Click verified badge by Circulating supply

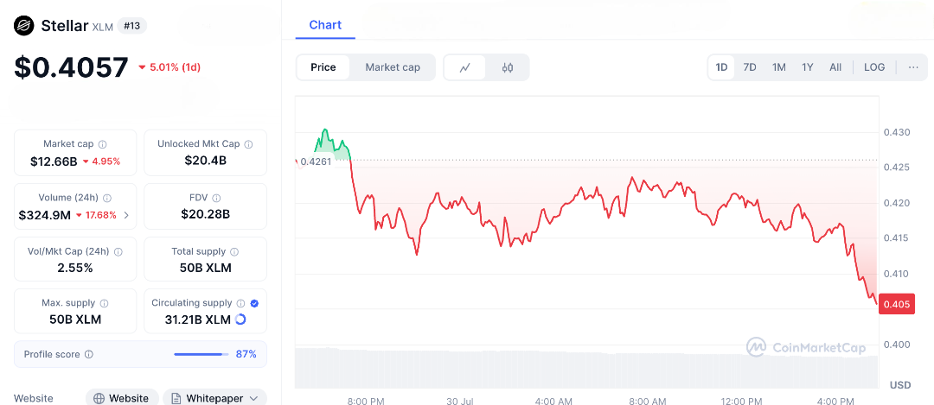[x=254, y=303]
